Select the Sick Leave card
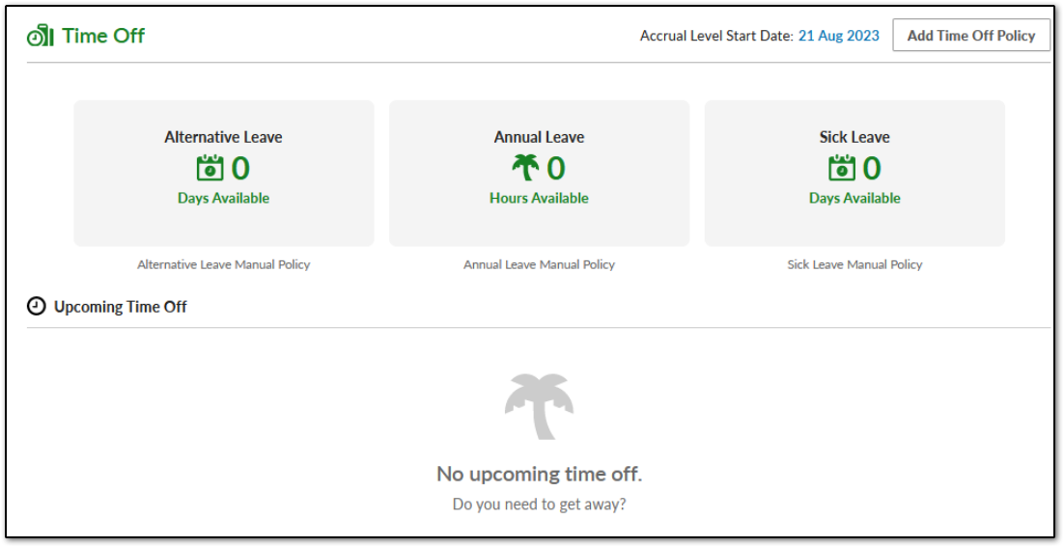The height and width of the screenshot is (547, 1064). (854, 174)
